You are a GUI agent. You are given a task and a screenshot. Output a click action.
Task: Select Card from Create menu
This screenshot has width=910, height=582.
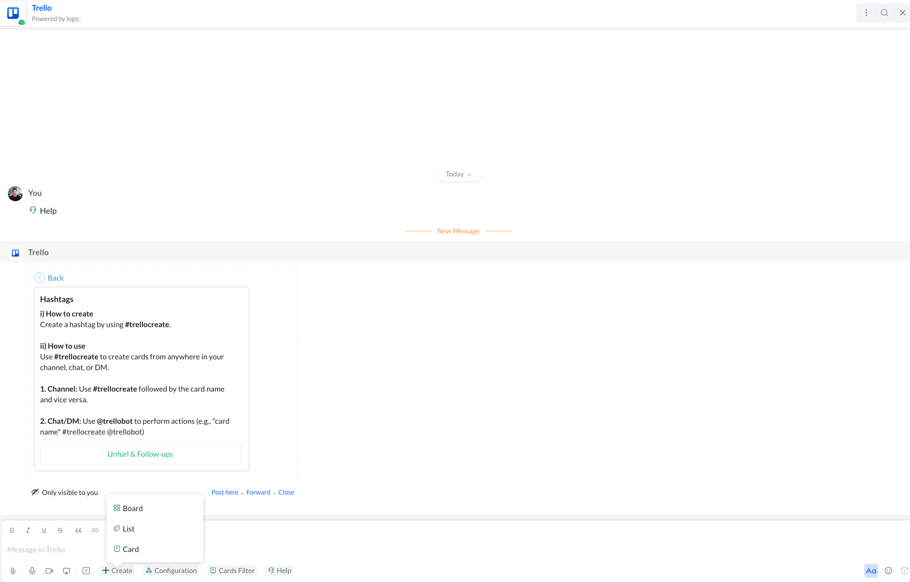[x=155, y=549]
